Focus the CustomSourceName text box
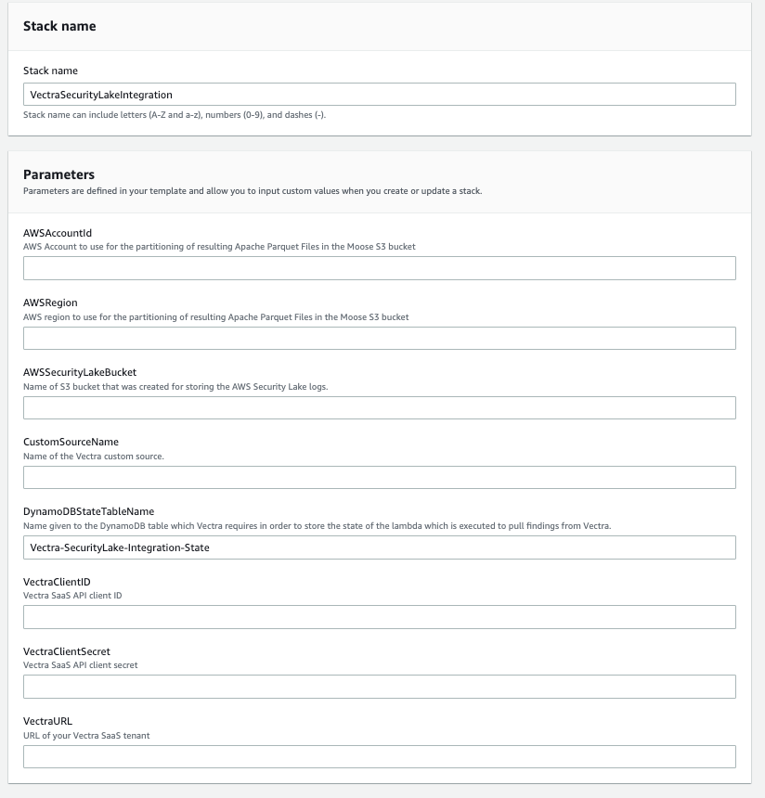Screen dimensions: 765x798 (x=379, y=477)
